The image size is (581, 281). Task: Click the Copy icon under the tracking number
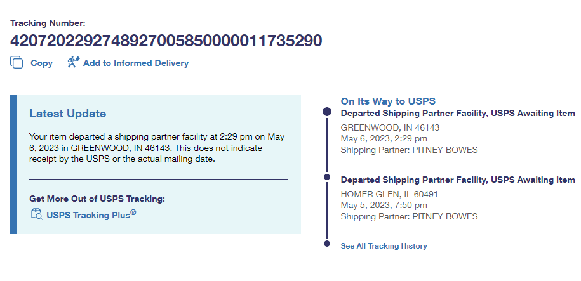pyautogui.click(x=17, y=63)
